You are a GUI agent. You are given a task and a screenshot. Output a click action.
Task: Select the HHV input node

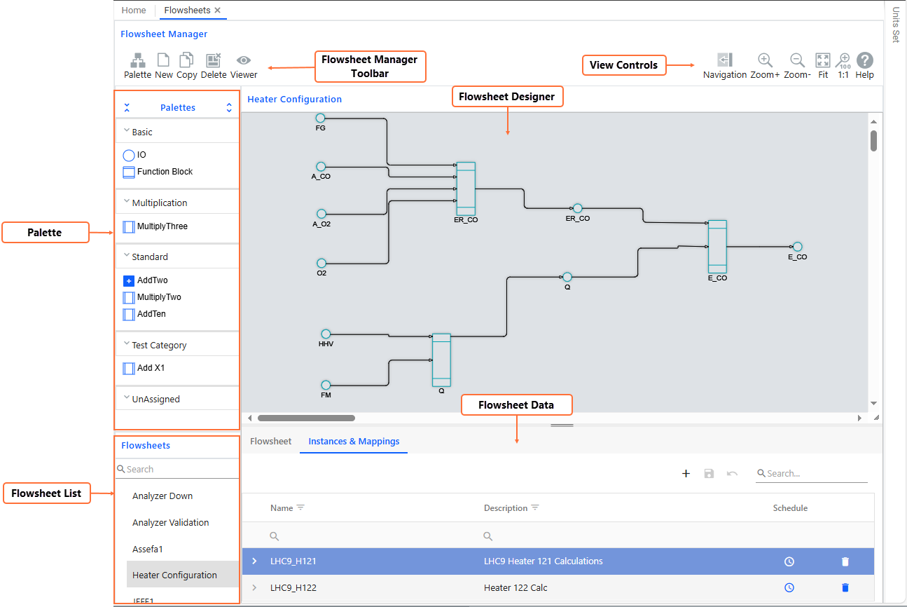pos(326,334)
